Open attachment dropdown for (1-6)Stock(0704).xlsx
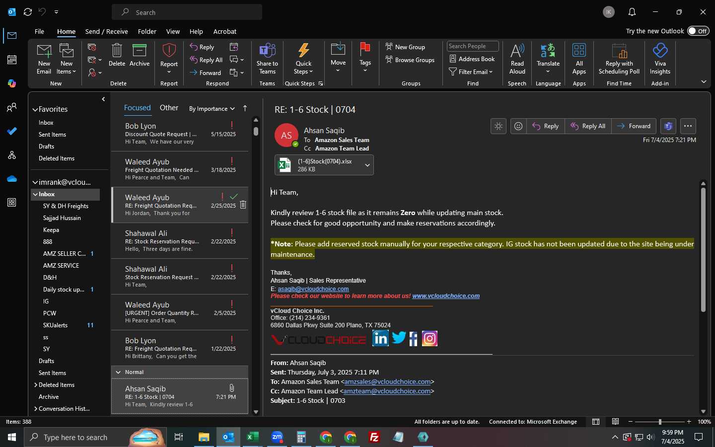Viewport: 715px width, 447px height. pos(367,165)
